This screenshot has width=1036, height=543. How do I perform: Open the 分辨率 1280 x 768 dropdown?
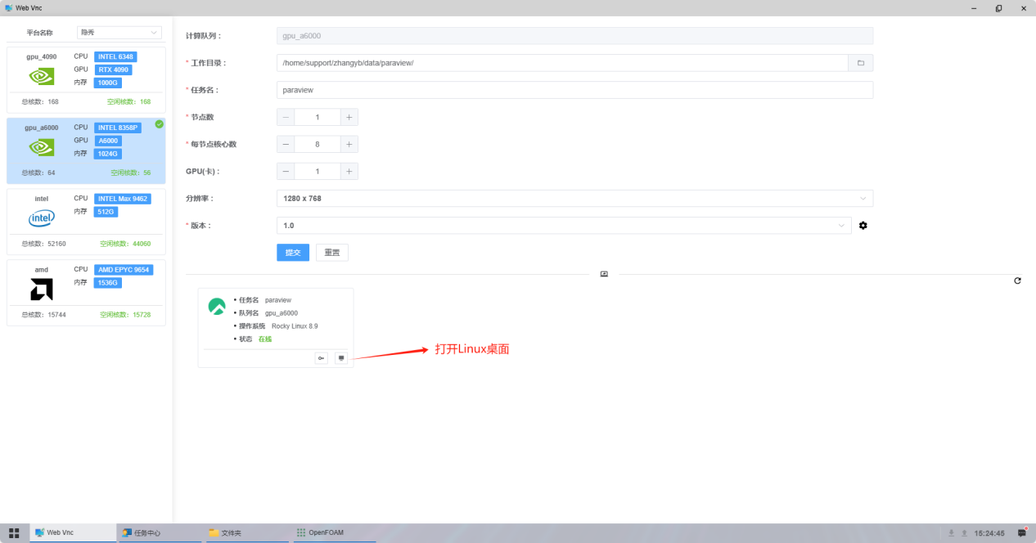click(574, 198)
